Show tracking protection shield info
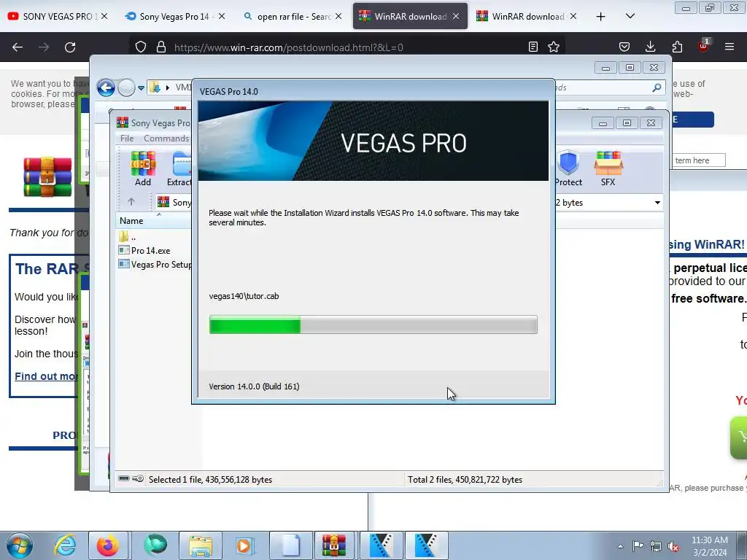The width and height of the screenshot is (747, 560). point(141,47)
